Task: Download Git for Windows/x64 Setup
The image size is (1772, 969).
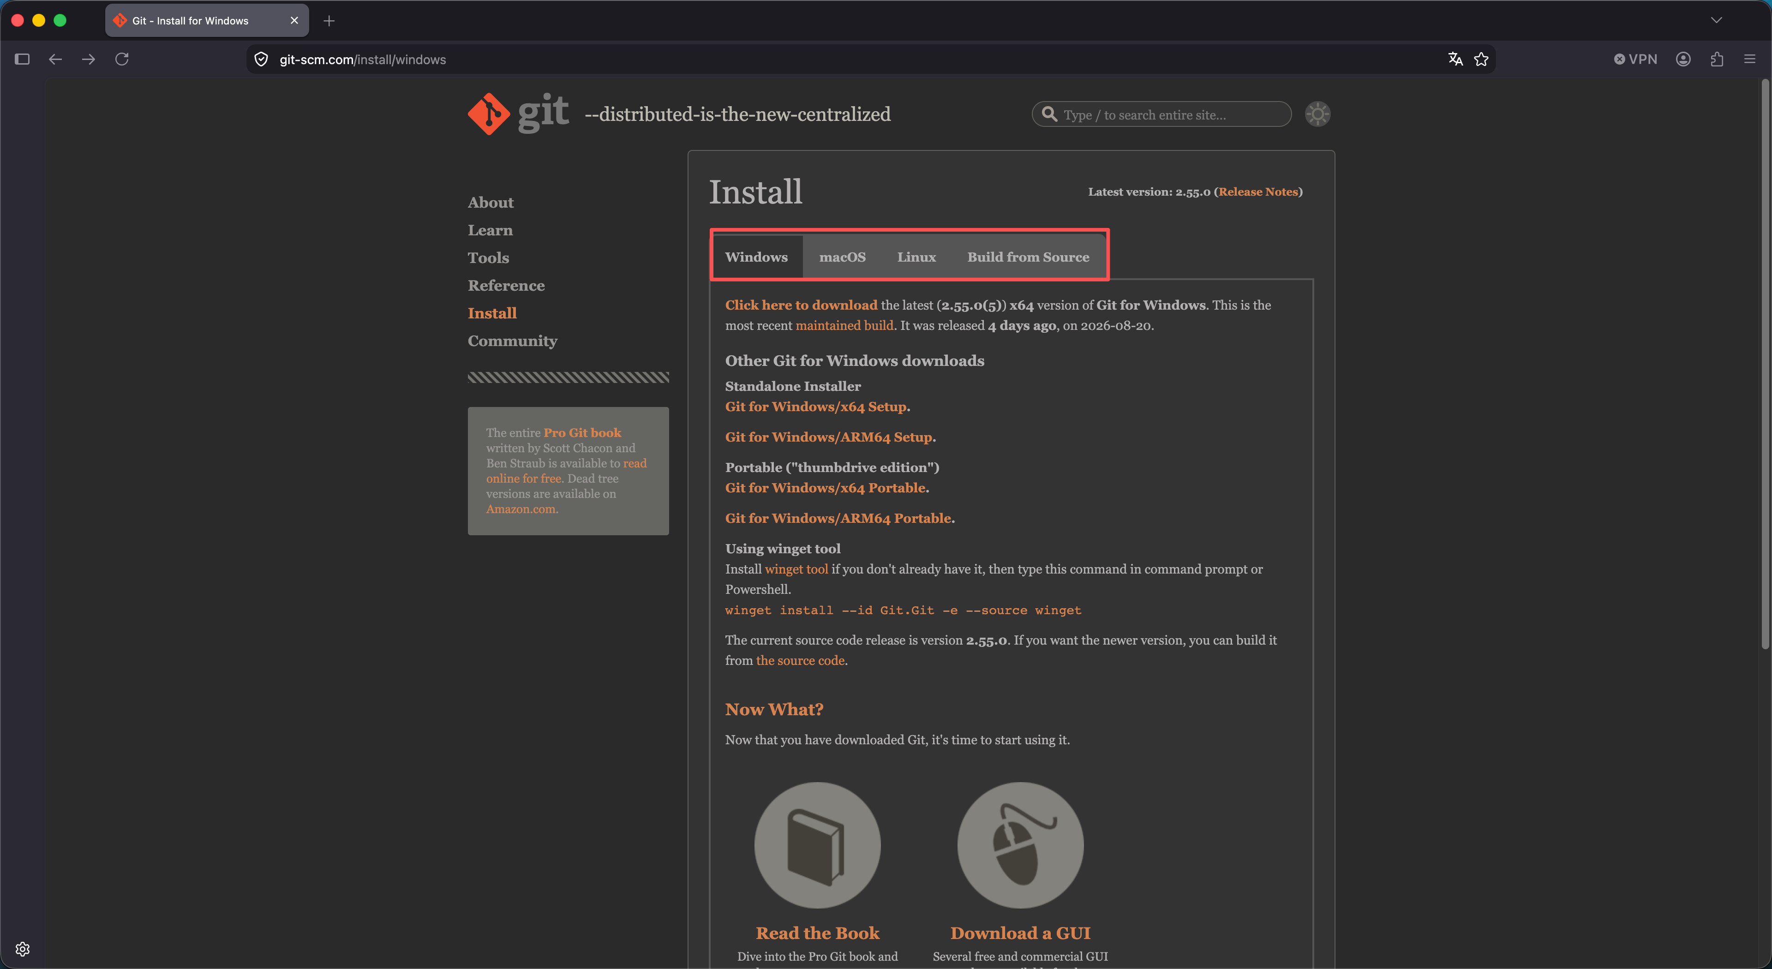Action: click(x=816, y=407)
